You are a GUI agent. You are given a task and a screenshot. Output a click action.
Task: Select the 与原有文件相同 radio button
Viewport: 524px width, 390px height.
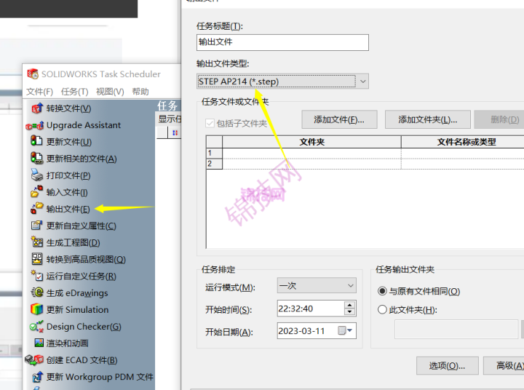(x=382, y=291)
